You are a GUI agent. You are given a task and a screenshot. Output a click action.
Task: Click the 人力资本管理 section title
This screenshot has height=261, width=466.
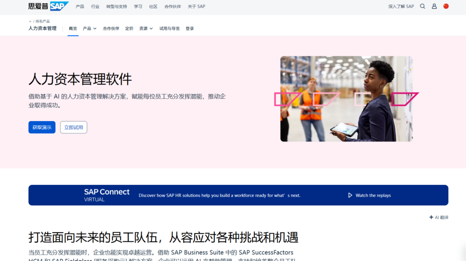pos(42,28)
